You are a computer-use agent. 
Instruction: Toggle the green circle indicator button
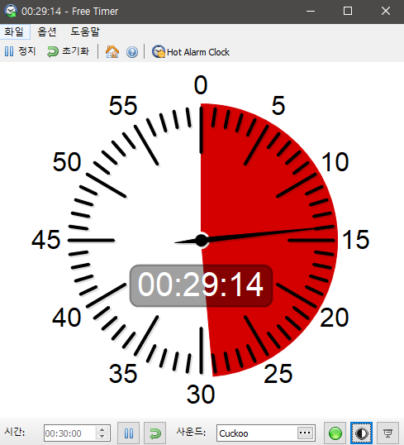coord(335,433)
